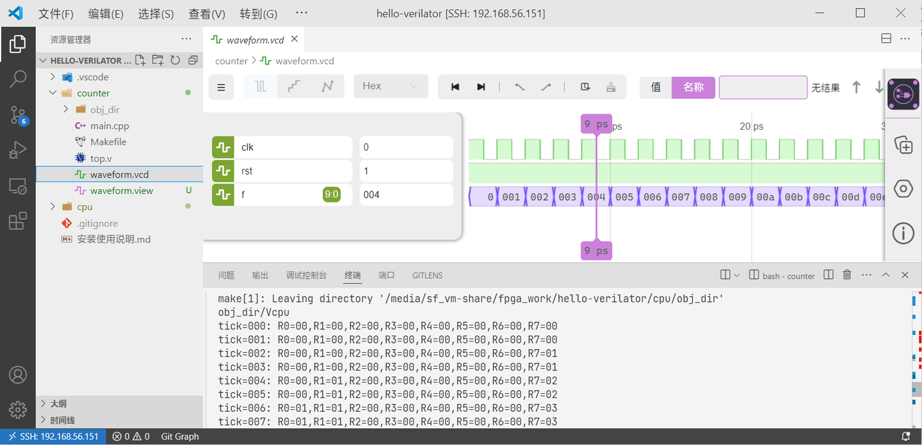The height and width of the screenshot is (445, 922).
Task: Click the hexagon settings icon in right sidebar
Action: [903, 189]
